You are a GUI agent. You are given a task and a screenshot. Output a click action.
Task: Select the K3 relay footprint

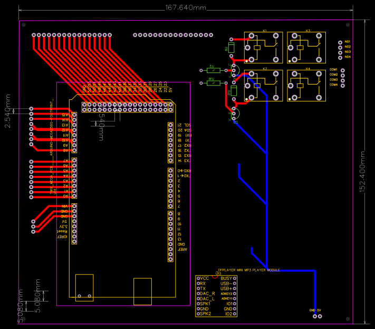point(306,48)
